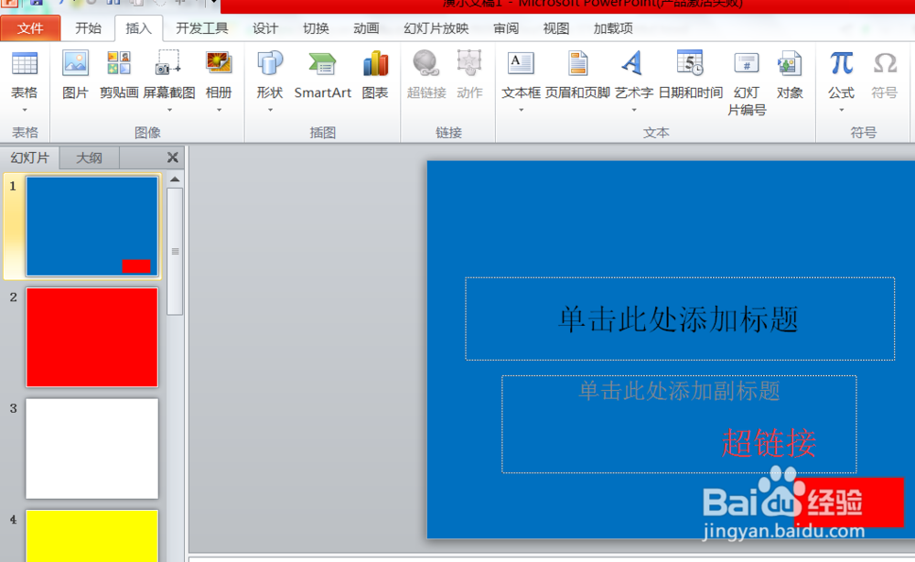
Task: Choose the 艺术字 WordArt tool
Action: pyautogui.click(x=634, y=75)
